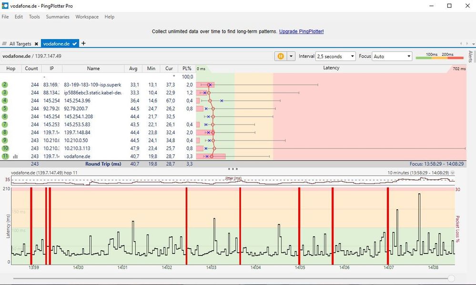Click the three-dot splitter handle above the timeline
This screenshot has width=476, height=285.
(x=233, y=169)
